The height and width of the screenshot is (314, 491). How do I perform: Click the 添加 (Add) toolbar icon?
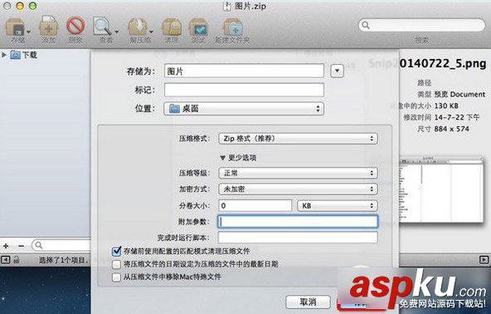pyautogui.click(x=49, y=27)
